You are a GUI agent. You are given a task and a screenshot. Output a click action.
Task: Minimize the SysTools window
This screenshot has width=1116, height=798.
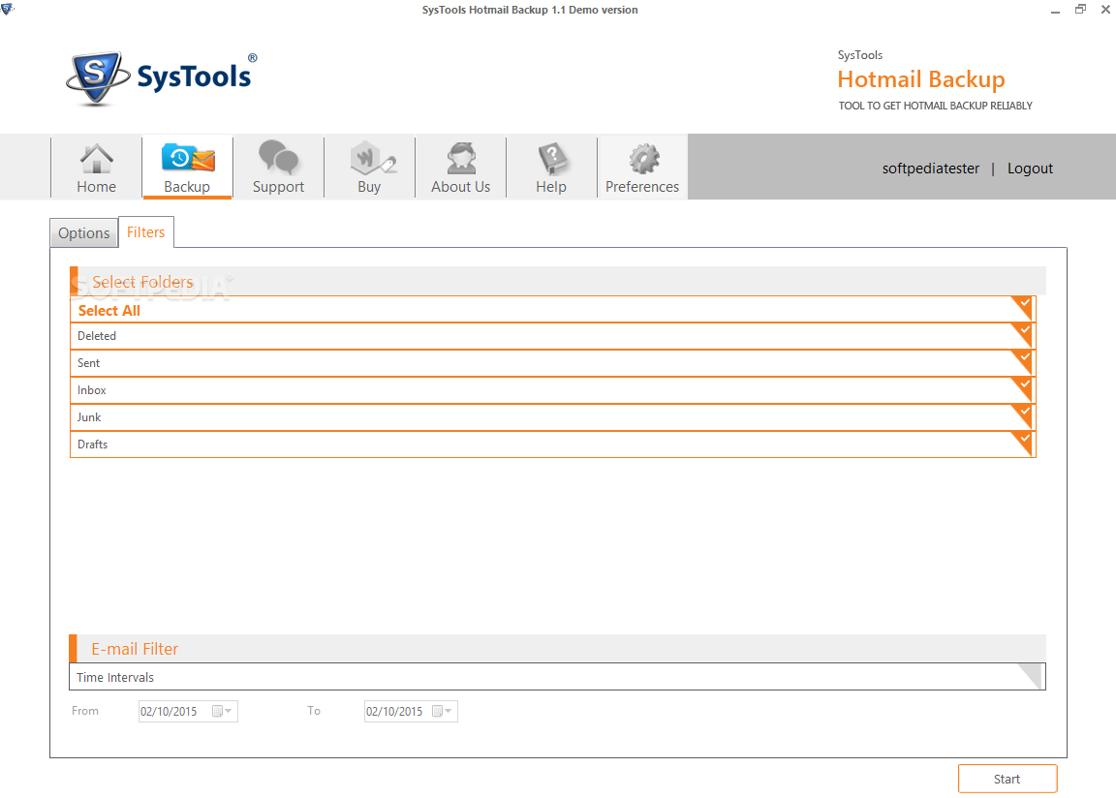click(1056, 10)
